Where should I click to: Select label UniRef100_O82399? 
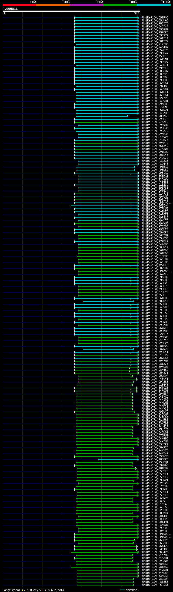pos(155,268)
